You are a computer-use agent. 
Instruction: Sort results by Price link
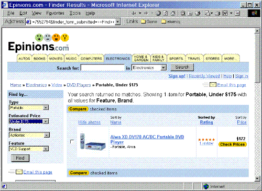click(x=242, y=122)
